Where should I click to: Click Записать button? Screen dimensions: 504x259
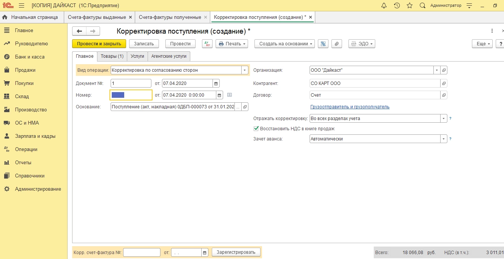[x=144, y=44]
